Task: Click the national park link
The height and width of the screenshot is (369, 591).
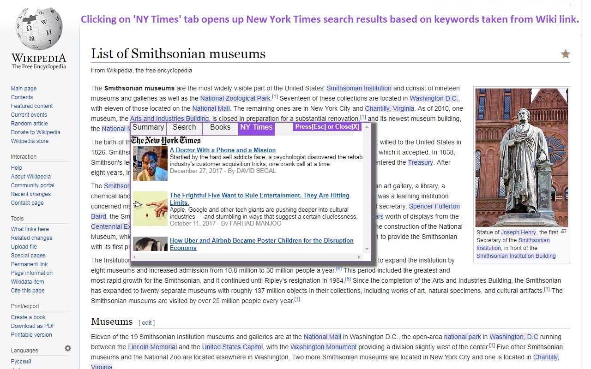Action: point(462,337)
